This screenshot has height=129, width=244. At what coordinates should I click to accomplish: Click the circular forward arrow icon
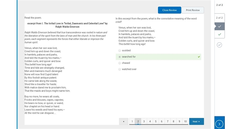[219, 124]
